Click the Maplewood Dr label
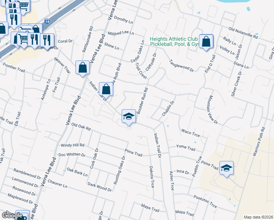 click(x=20, y=199)
